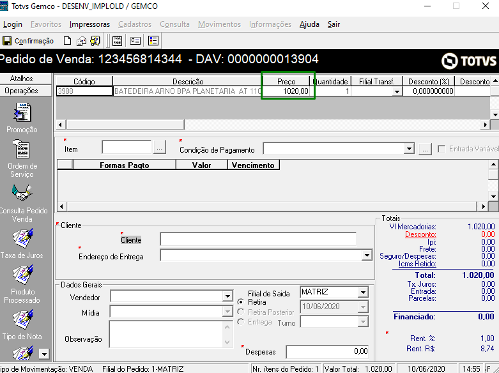Viewport: 499px width, 373px height.
Task: Open the Ordem de Serviço shortcut
Action: (22, 149)
